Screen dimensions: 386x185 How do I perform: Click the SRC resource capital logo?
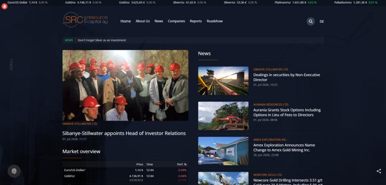point(85,19)
